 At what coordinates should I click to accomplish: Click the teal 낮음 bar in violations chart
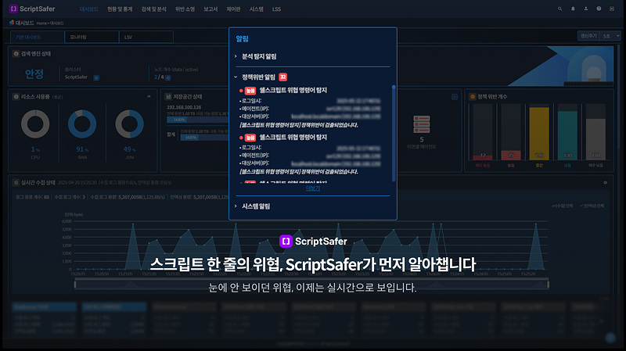567,135
